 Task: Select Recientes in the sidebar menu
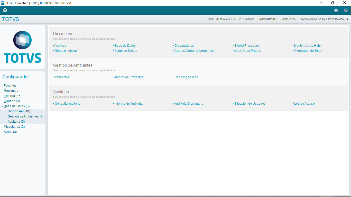tap(11, 91)
